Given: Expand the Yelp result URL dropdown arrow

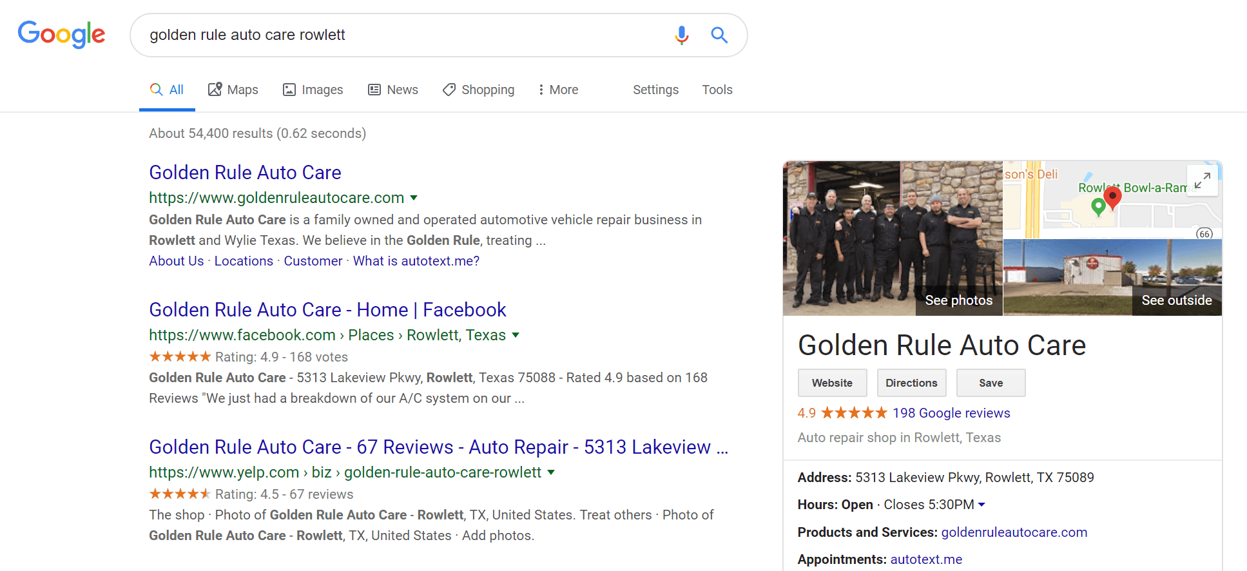Looking at the screenshot, I should coord(551,472).
